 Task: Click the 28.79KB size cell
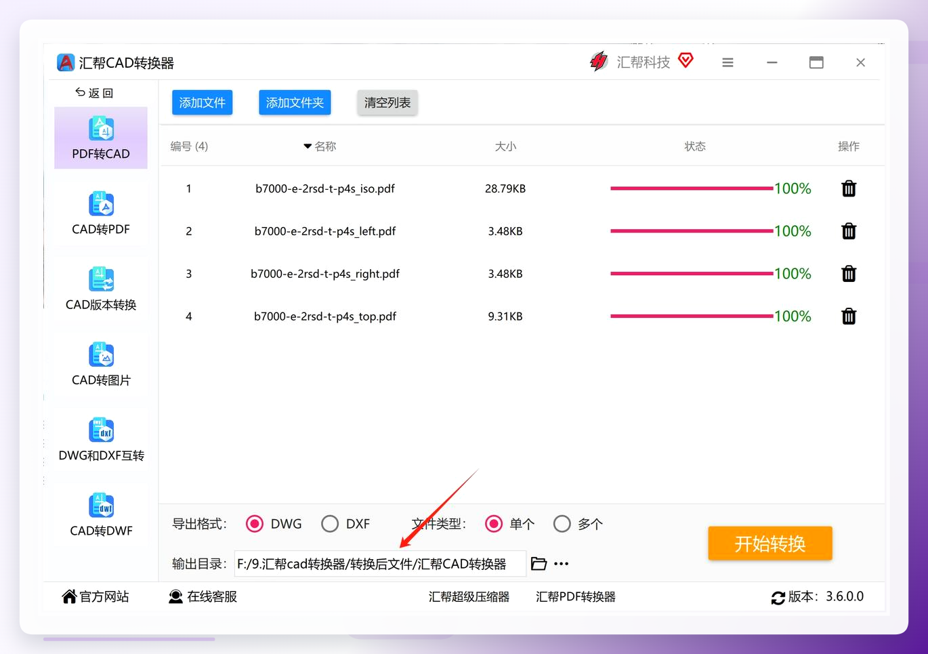point(505,188)
